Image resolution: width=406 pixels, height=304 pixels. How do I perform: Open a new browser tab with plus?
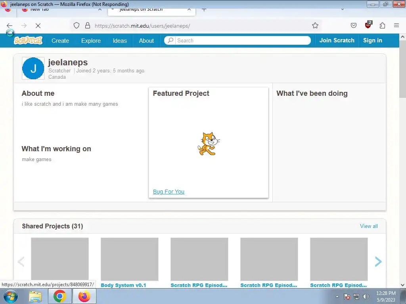[204, 10]
